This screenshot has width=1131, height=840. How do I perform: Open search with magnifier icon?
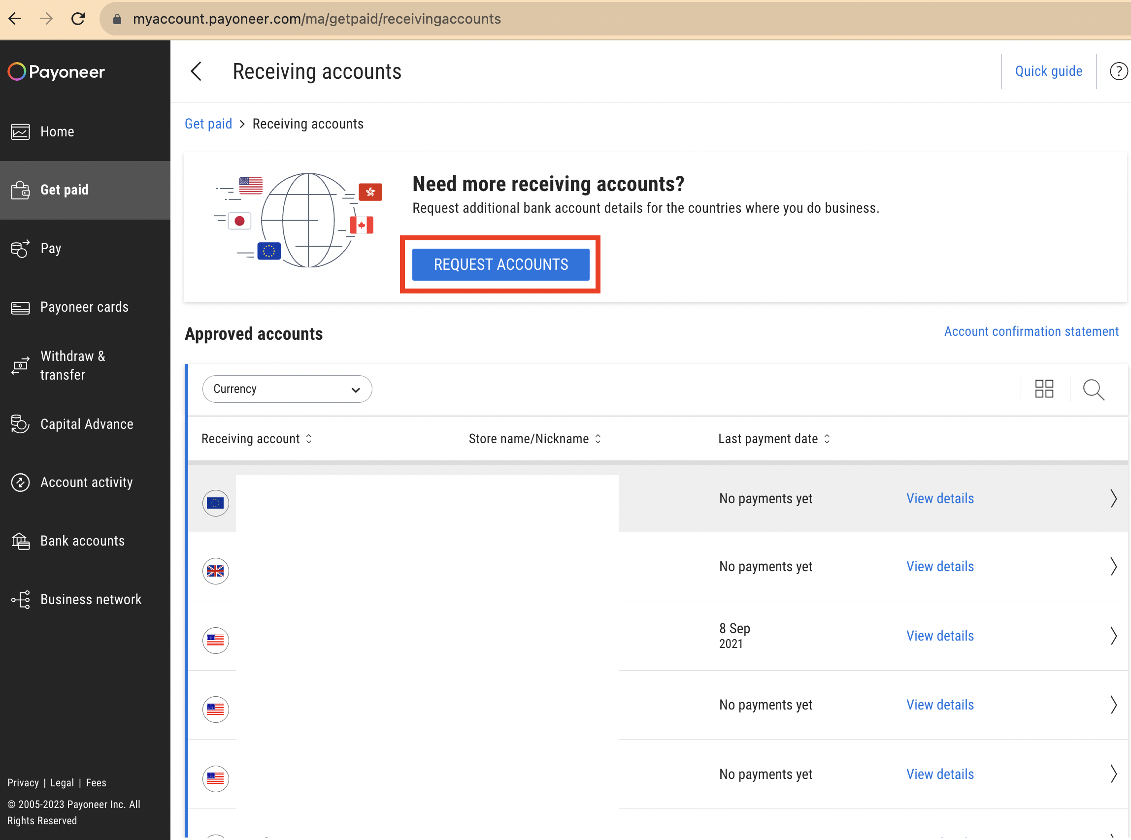[x=1094, y=389]
